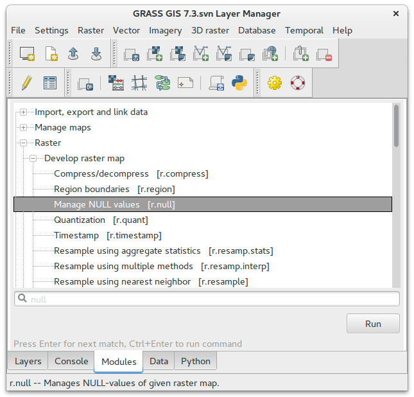Select Resample using aggregate statistics
414x397 pixels.
tap(164, 251)
